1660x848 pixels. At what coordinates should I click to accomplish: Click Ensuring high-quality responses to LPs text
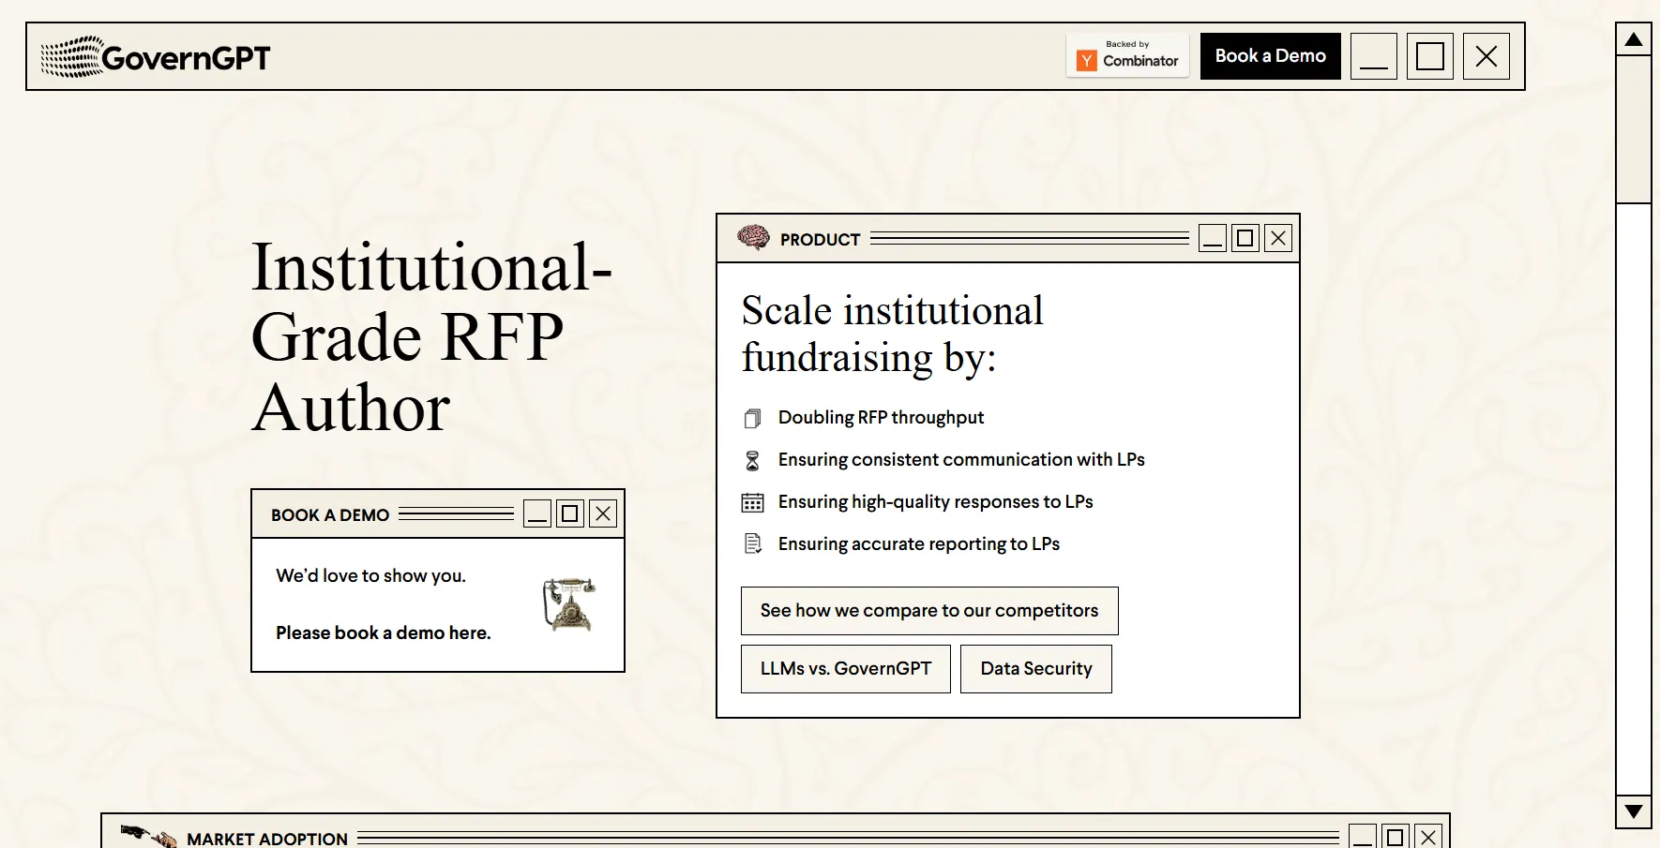pos(936,502)
